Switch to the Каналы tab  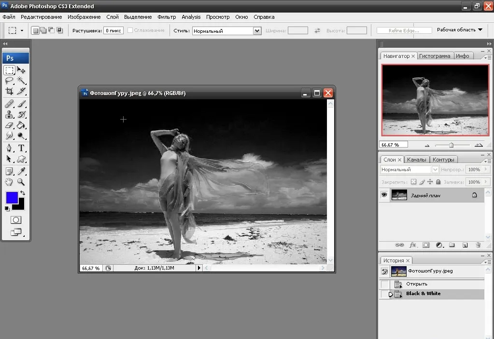pos(416,160)
